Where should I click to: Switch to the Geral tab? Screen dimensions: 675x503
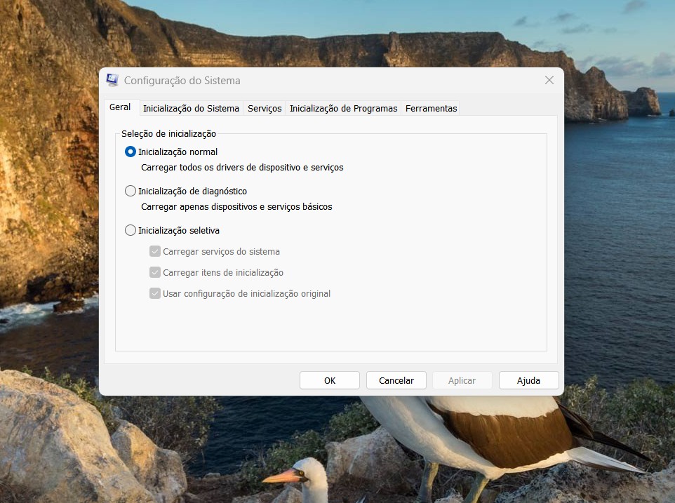pos(120,107)
